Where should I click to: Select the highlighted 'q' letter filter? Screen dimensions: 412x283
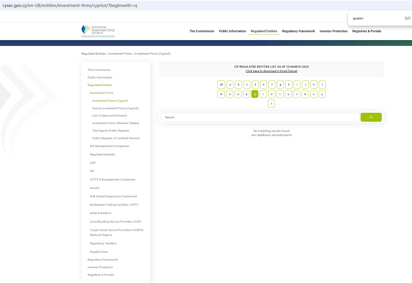point(255,94)
